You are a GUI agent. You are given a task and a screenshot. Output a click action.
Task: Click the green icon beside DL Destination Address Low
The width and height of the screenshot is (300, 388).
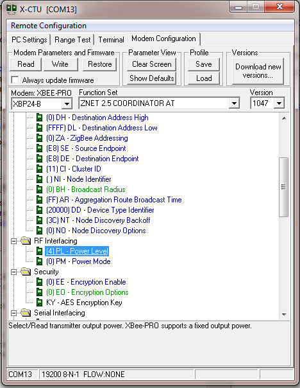(x=39, y=128)
